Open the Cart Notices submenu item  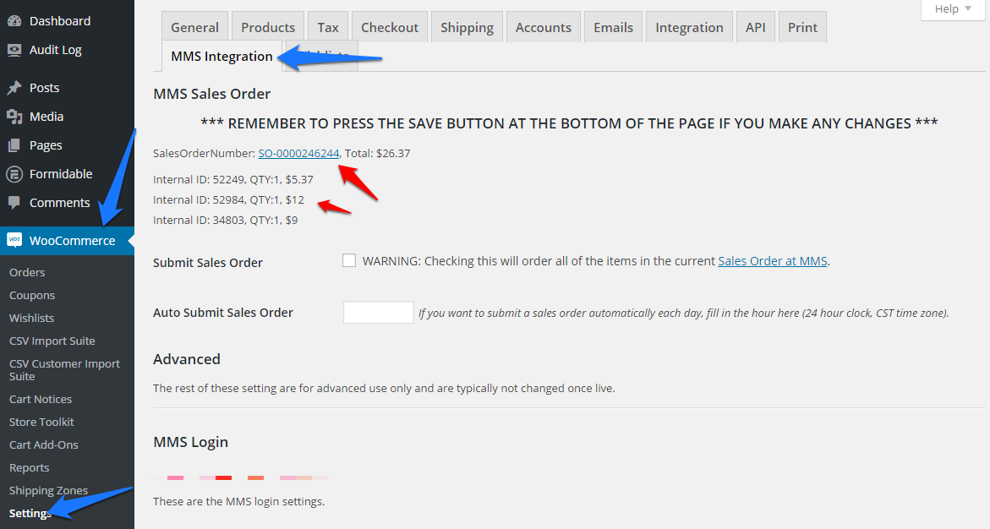pos(41,399)
